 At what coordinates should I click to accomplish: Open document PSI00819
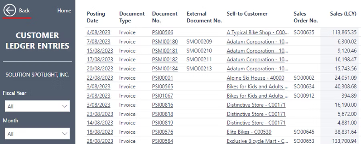pyautogui.click(x=162, y=123)
